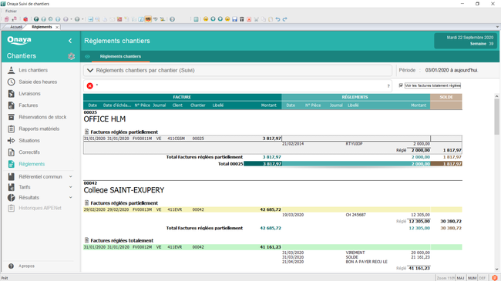
Task: Select the Règlements document tab
Action: [42, 27]
